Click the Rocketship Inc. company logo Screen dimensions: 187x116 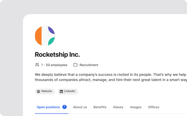45,36
